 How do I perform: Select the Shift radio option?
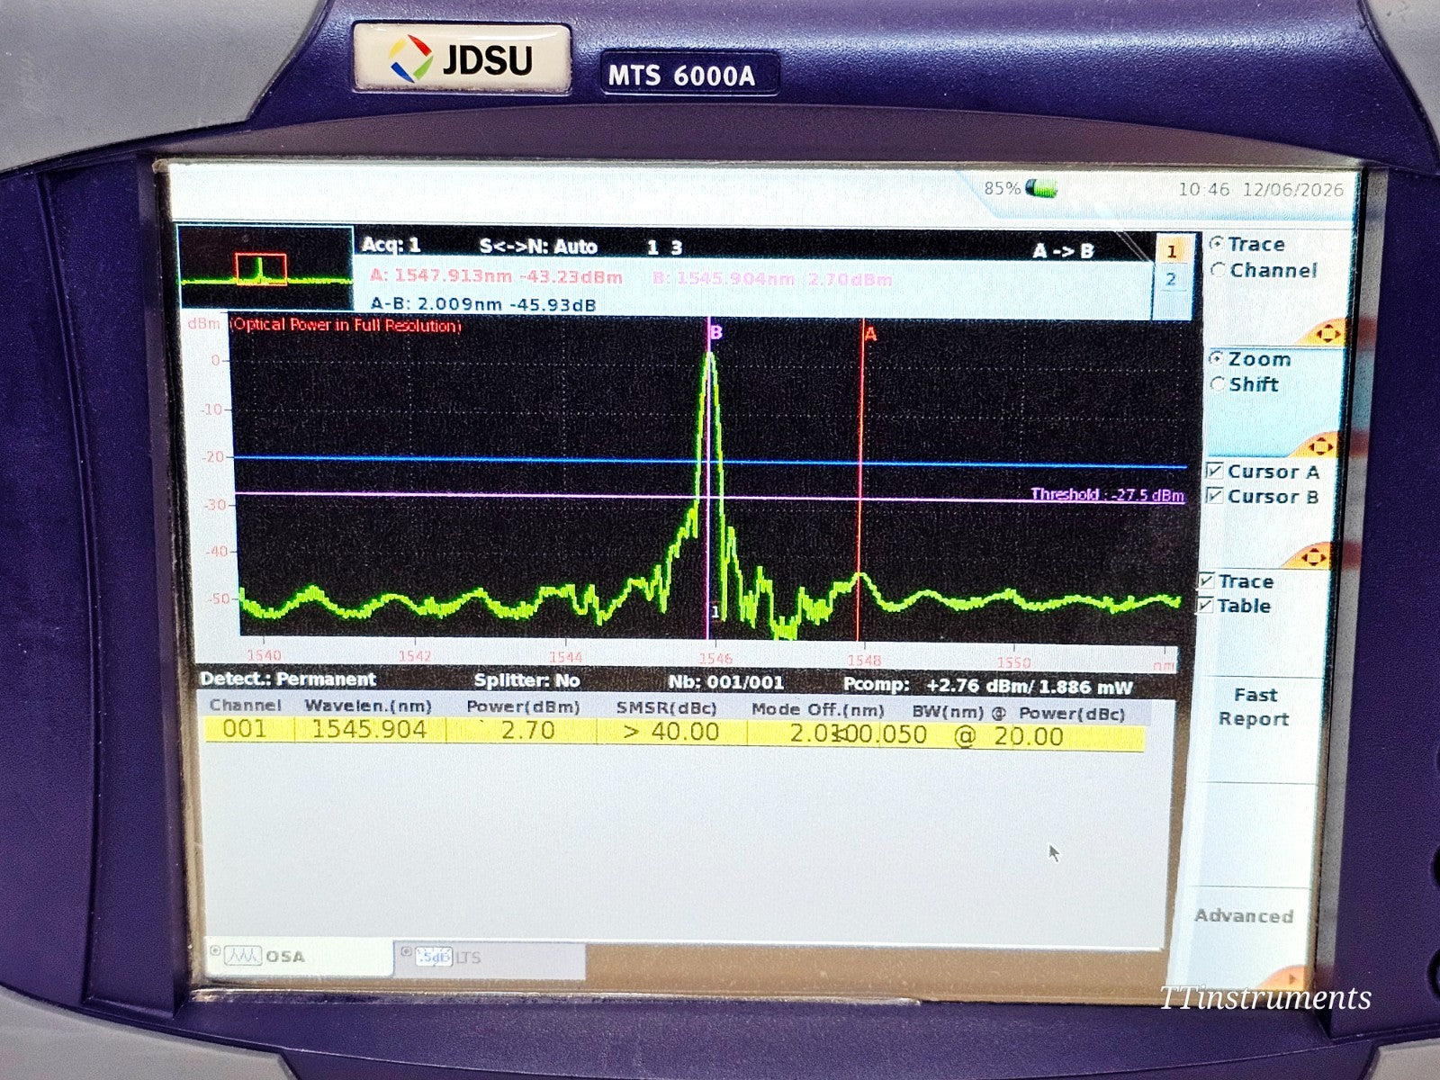pyautogui.click(x=1218, y=384)
